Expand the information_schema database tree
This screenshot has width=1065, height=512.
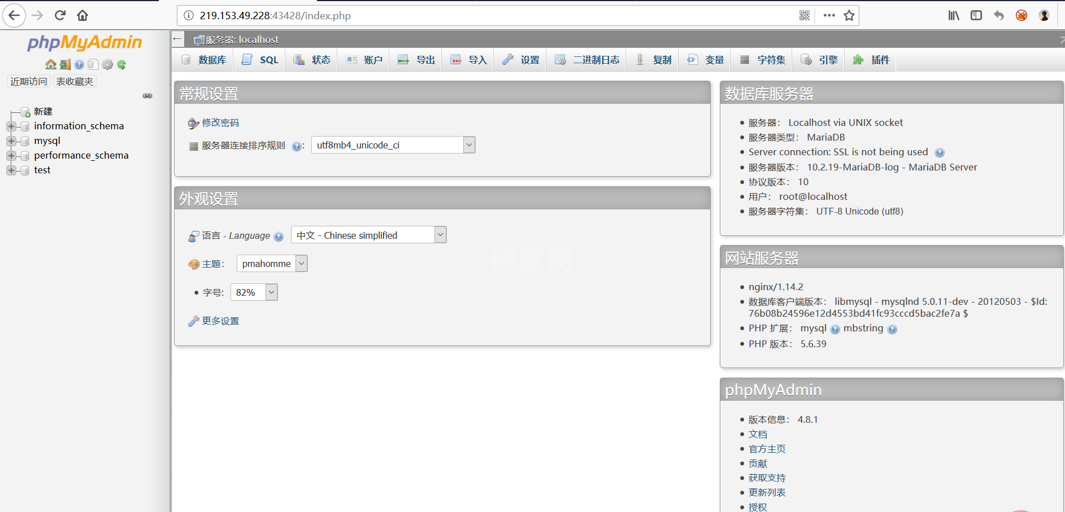pos(11,126)
